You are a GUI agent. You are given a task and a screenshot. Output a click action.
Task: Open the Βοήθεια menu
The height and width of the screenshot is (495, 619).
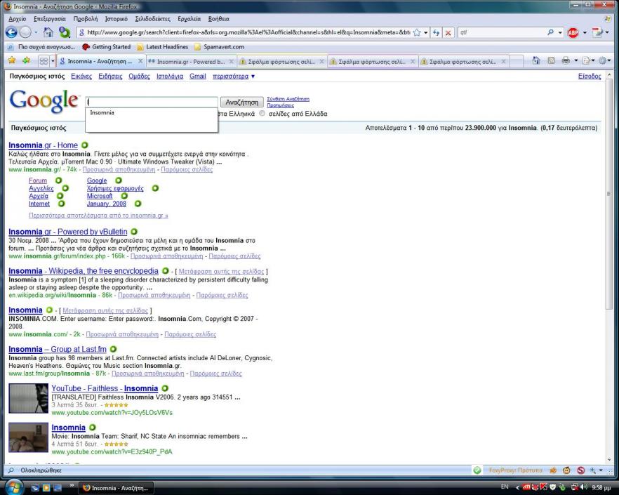[219, 18]
